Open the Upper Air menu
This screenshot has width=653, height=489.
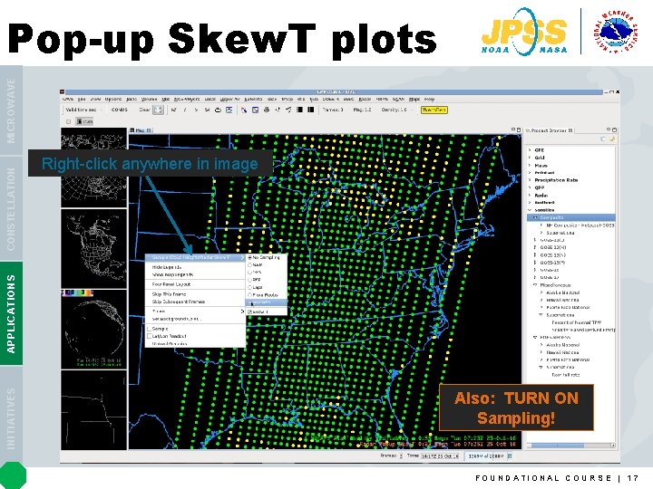pyautogui.click(x=229, y=99)
